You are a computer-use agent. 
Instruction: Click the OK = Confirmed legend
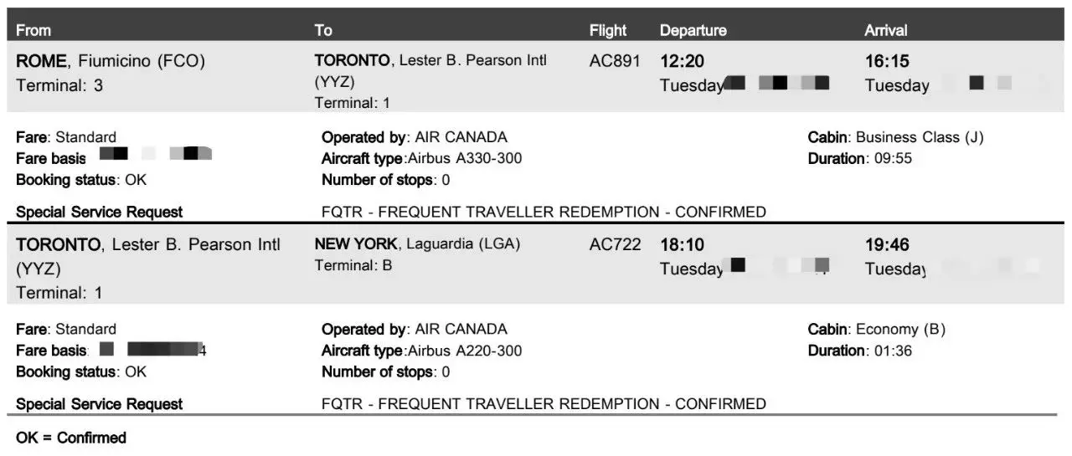pos(71,438)
